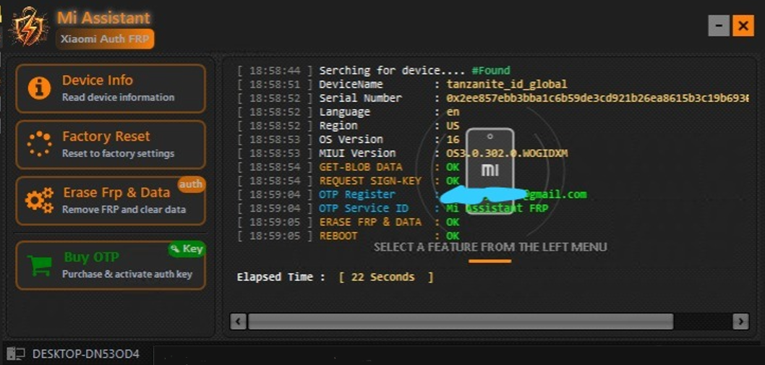Click the computer icon beside DESKTOP-DN53OD4
Viewport: 765px width, 365px height.
(x=16, y=353)
